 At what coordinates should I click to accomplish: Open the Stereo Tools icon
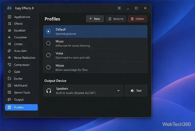click(x=9, y=92)
